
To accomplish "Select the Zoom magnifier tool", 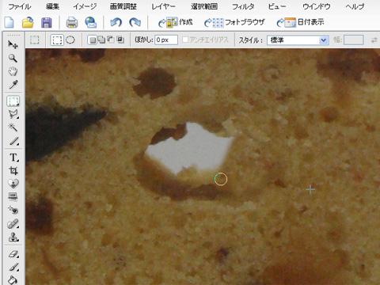I will pos(13,58).
